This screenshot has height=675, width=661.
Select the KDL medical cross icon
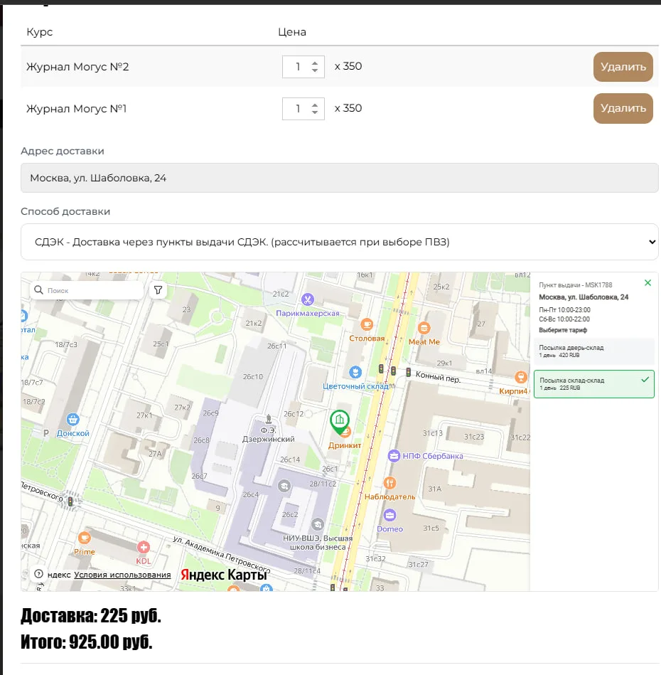tap(143, 547)
